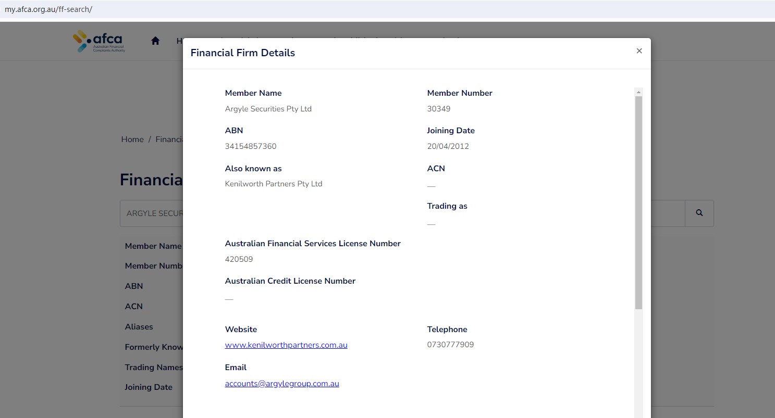Select joining date 20/04/2012
The width and height of the screenshot is (775, 418).
coord(448,146)
